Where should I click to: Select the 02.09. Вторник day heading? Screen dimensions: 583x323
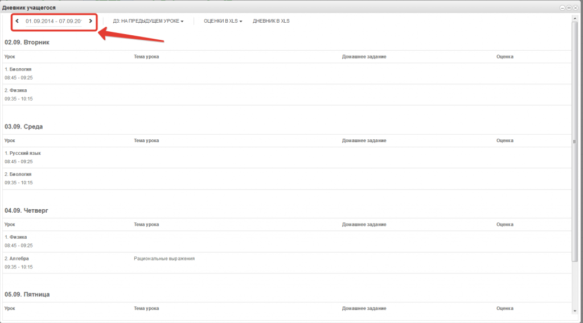(27, 42)
